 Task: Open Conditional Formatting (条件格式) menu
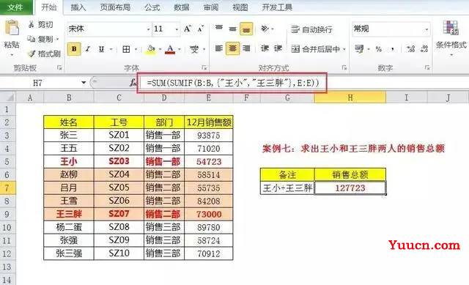click(x=451, y=37)
